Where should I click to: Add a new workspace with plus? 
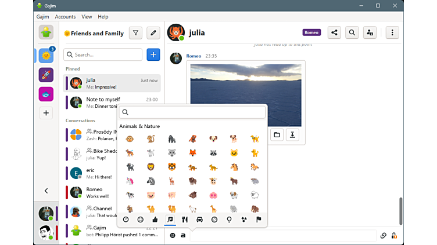pos(46,113)
